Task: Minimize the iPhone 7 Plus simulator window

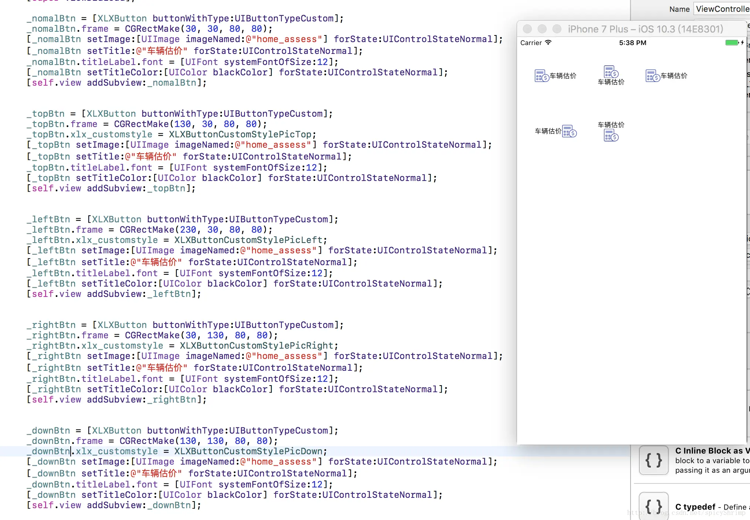Action: (x=542, y=29)
